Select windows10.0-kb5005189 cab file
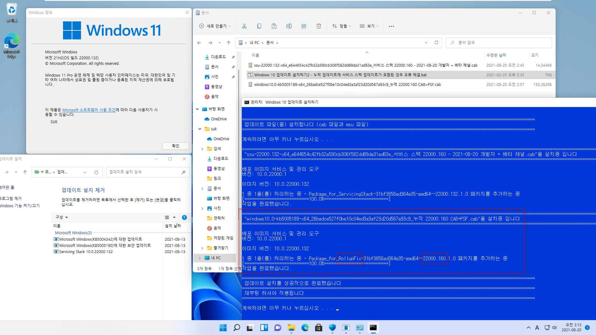Viewport: 596px width, 335px height. point(400,85)
